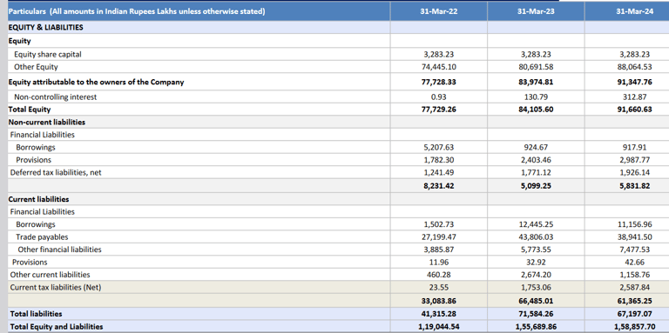Click Total Equity value 91,660.63
Screen dimensions: 669x333
634,110
